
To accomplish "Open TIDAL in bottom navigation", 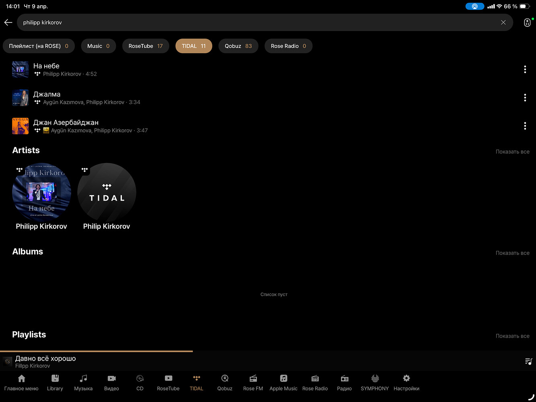I will click(197, 382).
